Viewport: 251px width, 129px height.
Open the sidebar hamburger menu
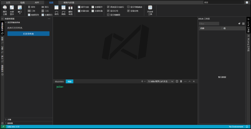click(x=2, y=19)
